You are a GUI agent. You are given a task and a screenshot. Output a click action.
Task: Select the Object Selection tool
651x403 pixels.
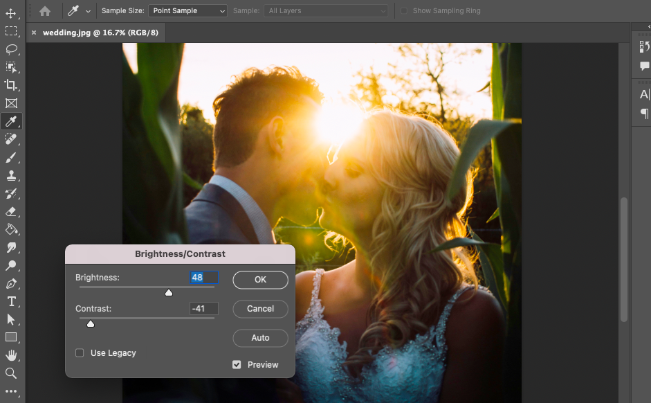pyautogui.click(x=11, y=67)
